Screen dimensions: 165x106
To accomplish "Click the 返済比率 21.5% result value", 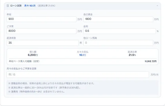I will click(x=132, y=55).
